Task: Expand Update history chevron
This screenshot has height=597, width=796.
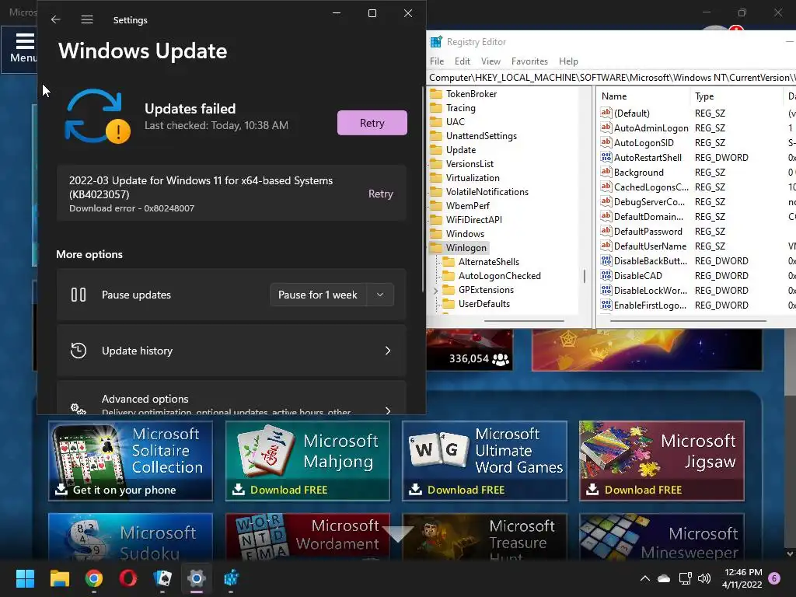Action: [388, 351]
